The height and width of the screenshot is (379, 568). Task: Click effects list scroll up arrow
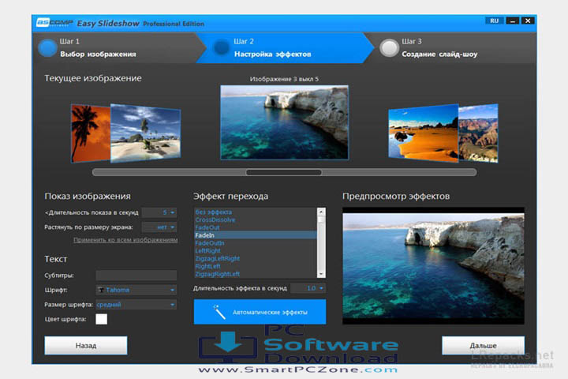[321, 211]
